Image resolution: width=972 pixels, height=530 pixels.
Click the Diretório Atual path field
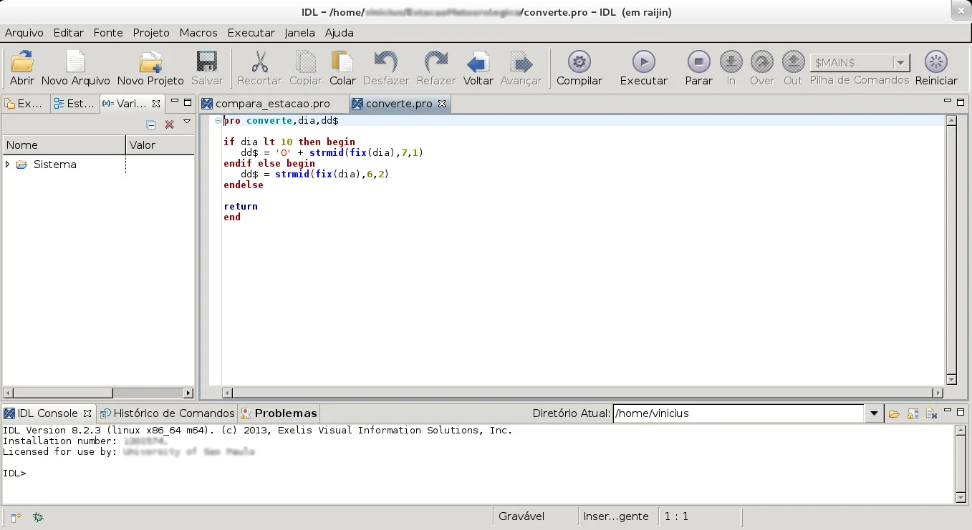click(x=739, y=413)
